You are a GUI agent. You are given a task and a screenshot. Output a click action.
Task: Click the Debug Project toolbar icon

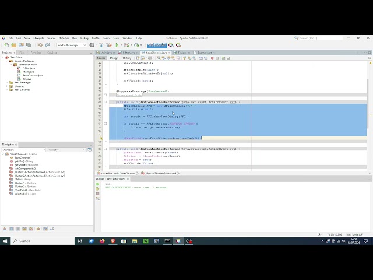click(126, 45)
